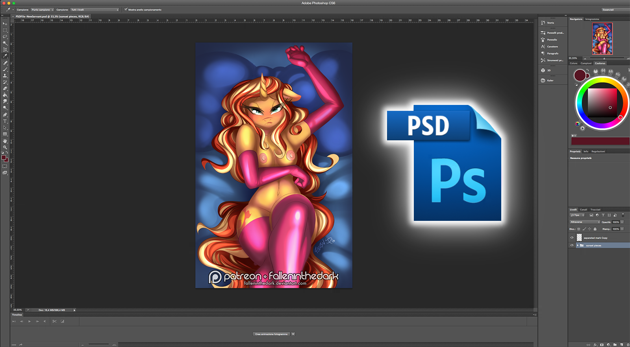The height and width of the screenshot is (347, 630).
Task: Open 'Attraversa' blend mode dropdown
Action: tap(585, 222)
